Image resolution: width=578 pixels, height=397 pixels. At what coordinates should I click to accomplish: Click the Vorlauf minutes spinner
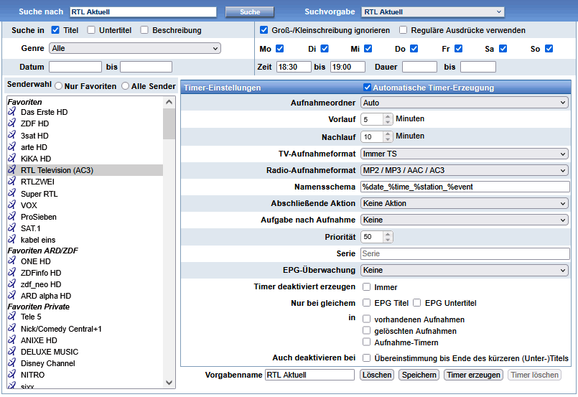377,119
